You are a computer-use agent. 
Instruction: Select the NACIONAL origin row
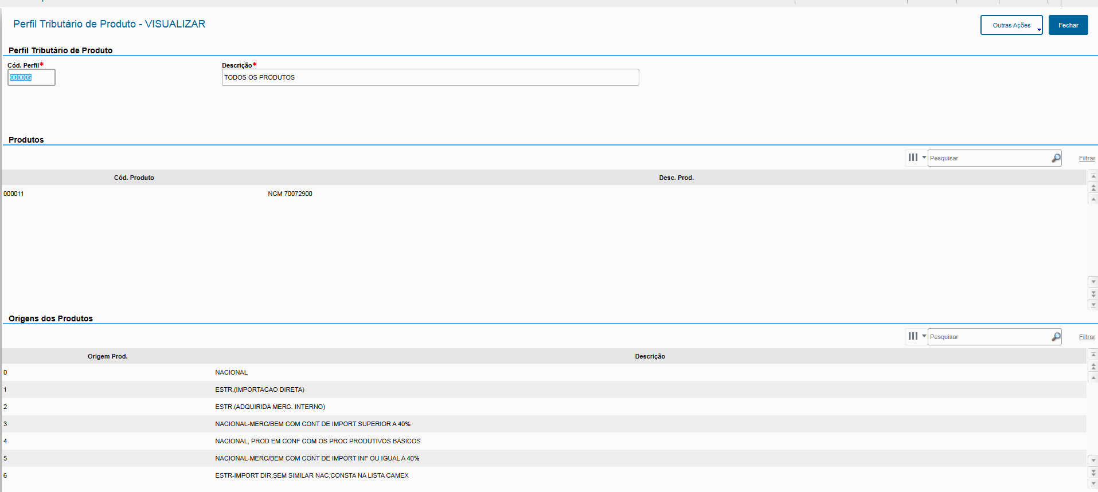(232, 372)
